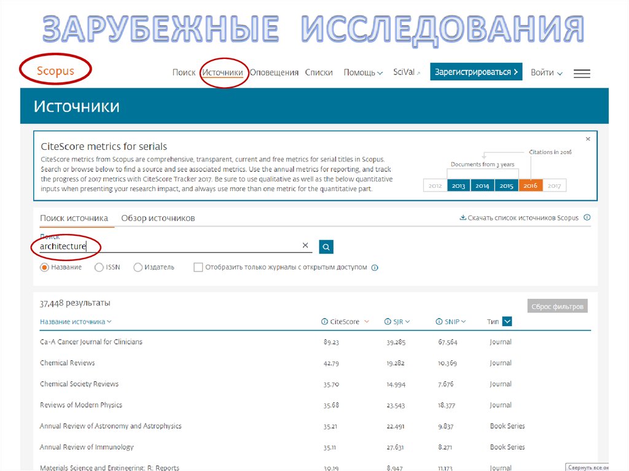
Task: Open SciVal external link
Action: coord(407,72)
